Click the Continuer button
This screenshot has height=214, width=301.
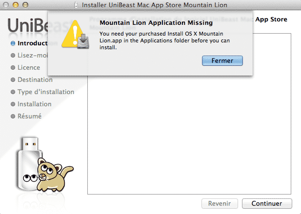(267, 203)
